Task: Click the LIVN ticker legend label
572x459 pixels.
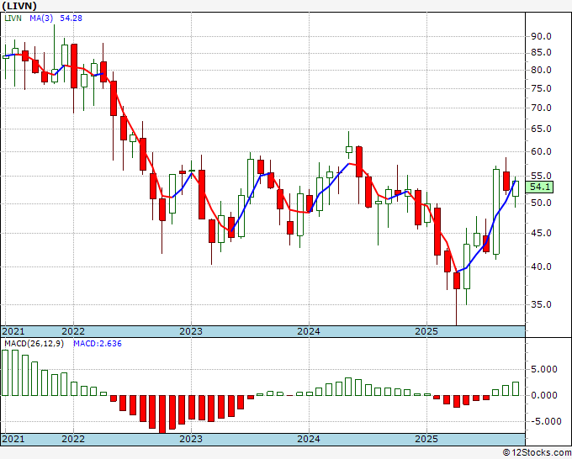Action: tap(13, 18)
